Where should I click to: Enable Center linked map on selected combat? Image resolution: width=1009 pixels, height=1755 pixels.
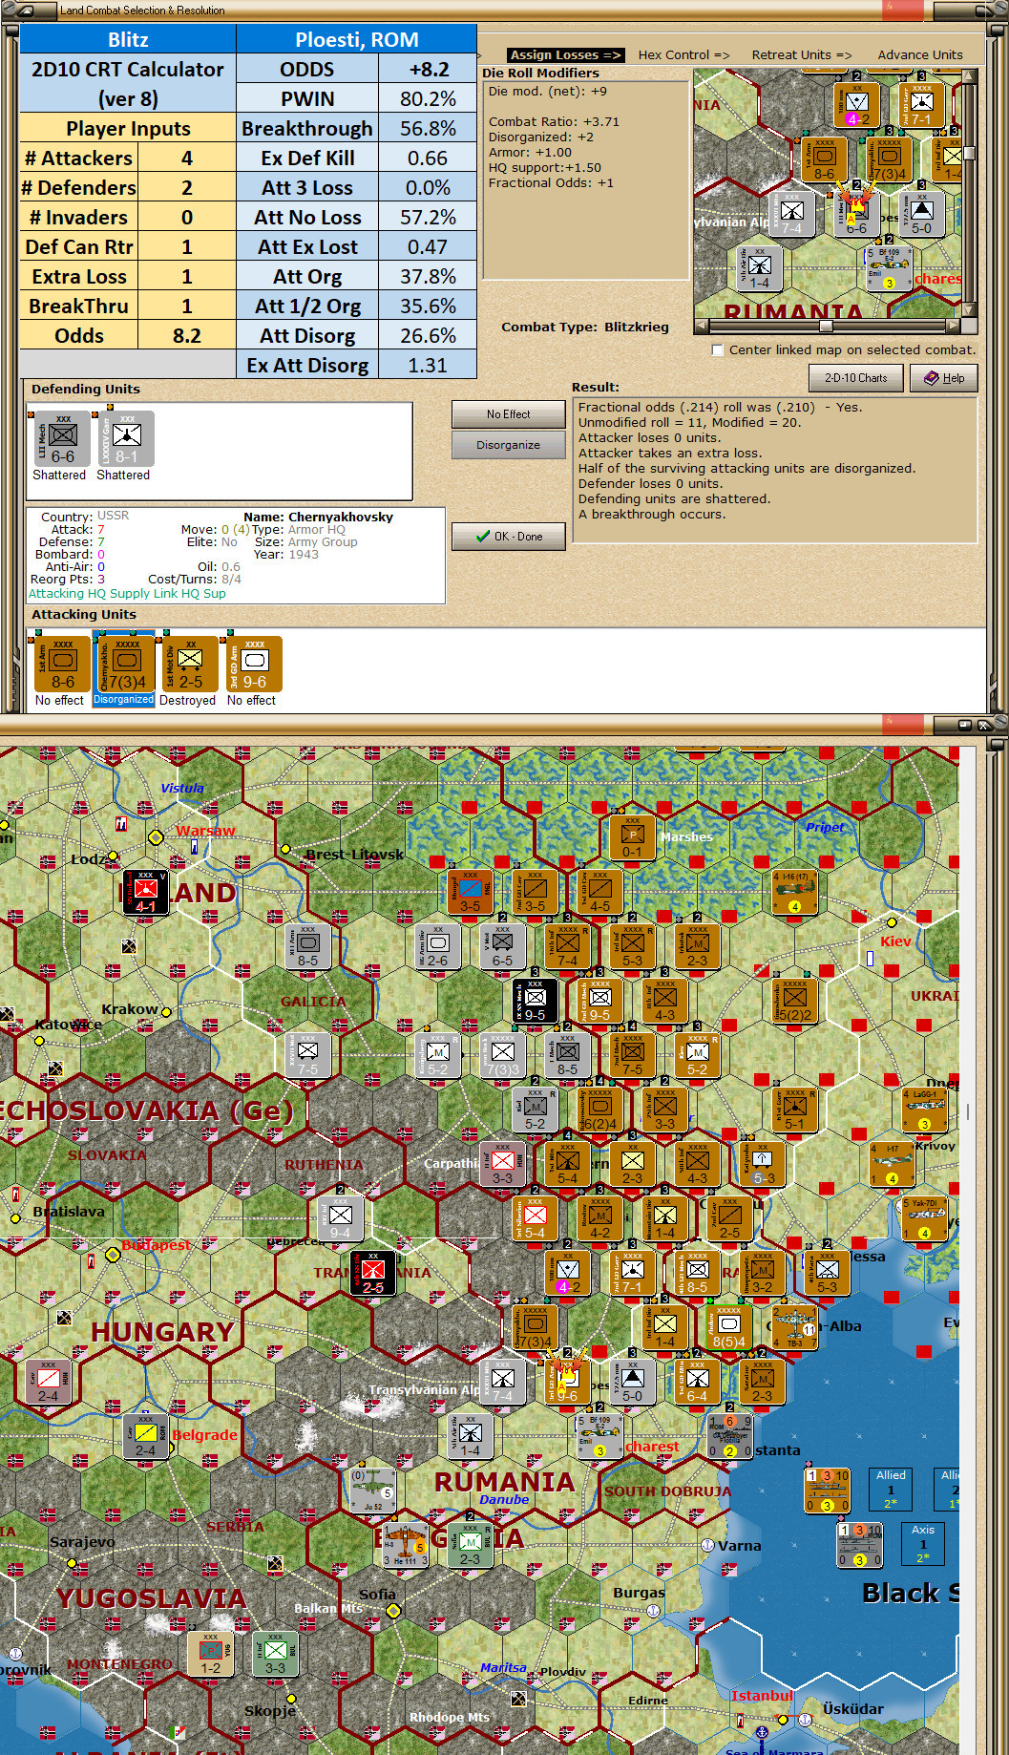click(717, 350)
